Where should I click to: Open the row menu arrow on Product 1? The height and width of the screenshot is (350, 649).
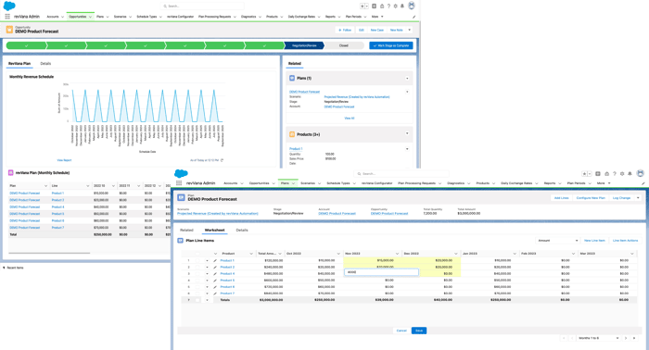[207, 261]
